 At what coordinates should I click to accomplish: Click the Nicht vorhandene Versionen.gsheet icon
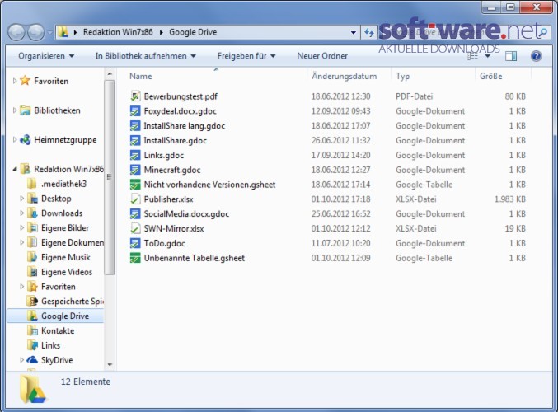(135, 185)
